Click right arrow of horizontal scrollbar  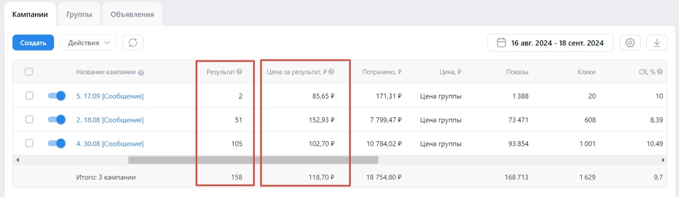point(663,160)
